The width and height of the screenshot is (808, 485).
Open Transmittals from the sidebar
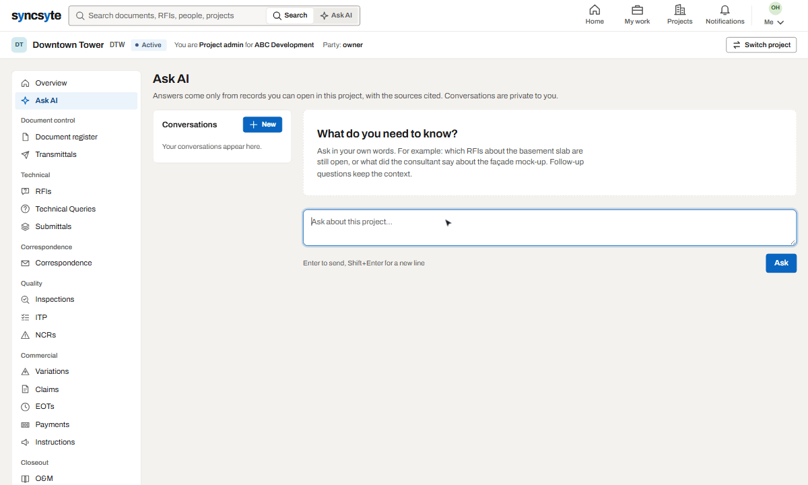[76, 154]
